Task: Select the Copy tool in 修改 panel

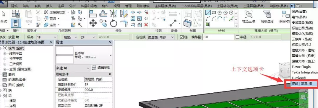Action: (x=103, y=23)
